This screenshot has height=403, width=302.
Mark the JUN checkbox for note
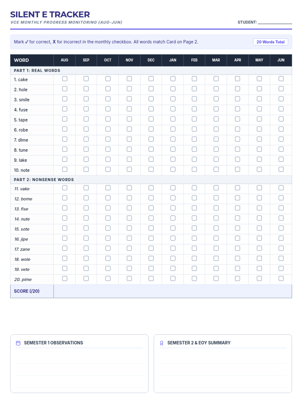[281, 170]
